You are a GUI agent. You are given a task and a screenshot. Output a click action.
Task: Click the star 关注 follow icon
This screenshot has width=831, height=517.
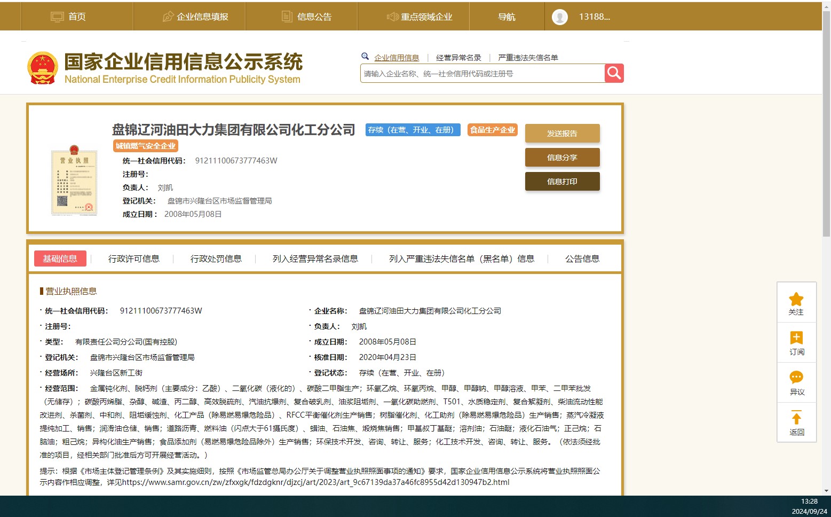tap(796, 299)
